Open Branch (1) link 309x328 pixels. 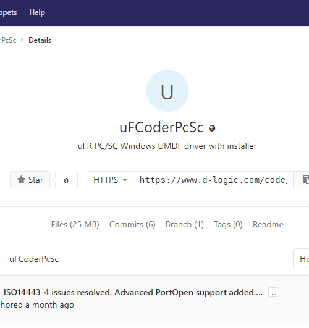point(185,224)
